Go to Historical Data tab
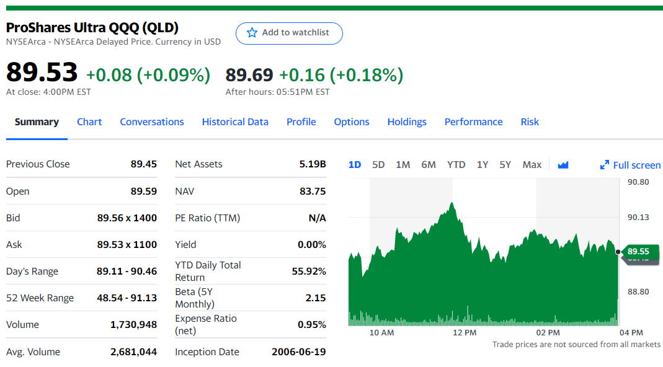 pyautogui.click(x=235, y=122)
